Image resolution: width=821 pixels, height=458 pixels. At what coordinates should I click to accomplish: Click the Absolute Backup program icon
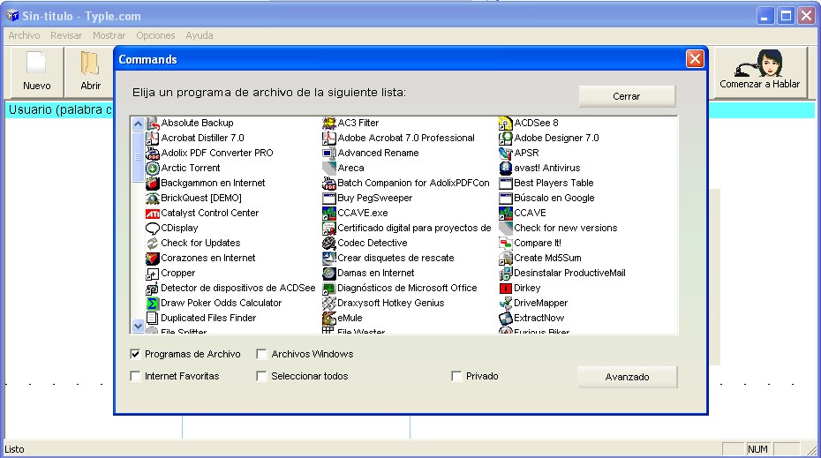tap(153, 124)
